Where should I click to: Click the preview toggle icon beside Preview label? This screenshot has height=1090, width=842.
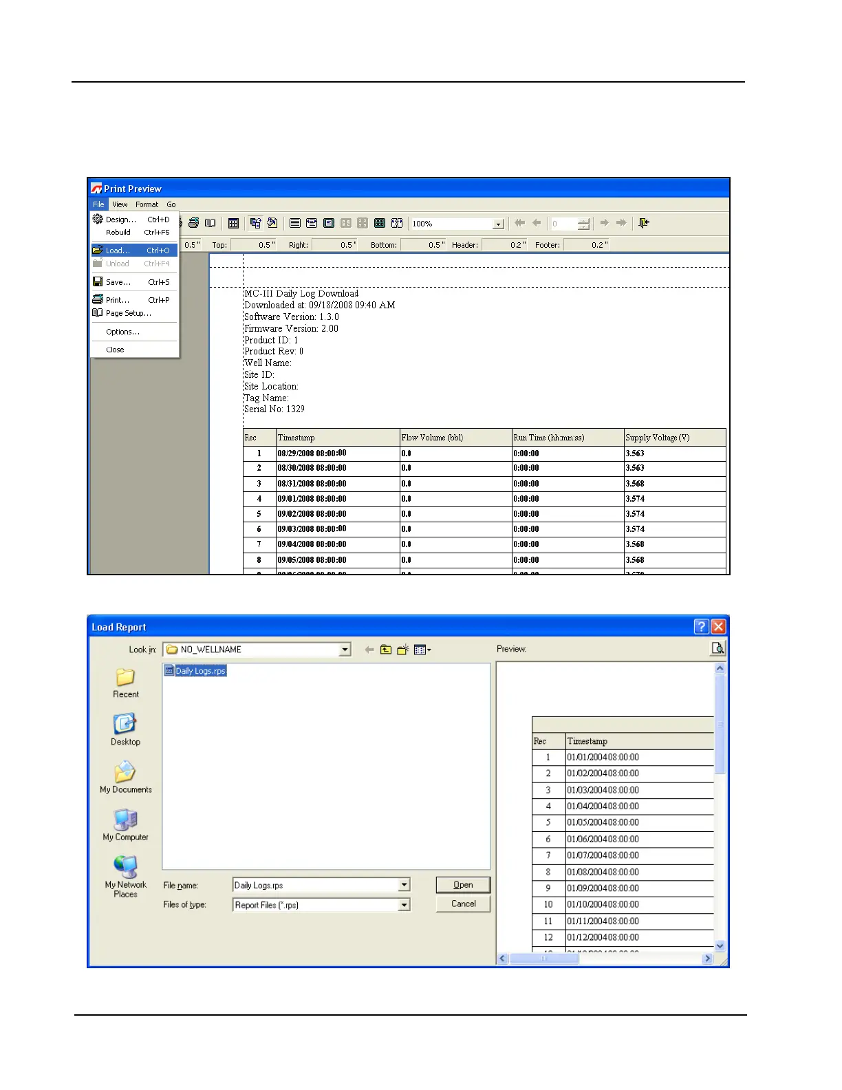pos(717,648)
